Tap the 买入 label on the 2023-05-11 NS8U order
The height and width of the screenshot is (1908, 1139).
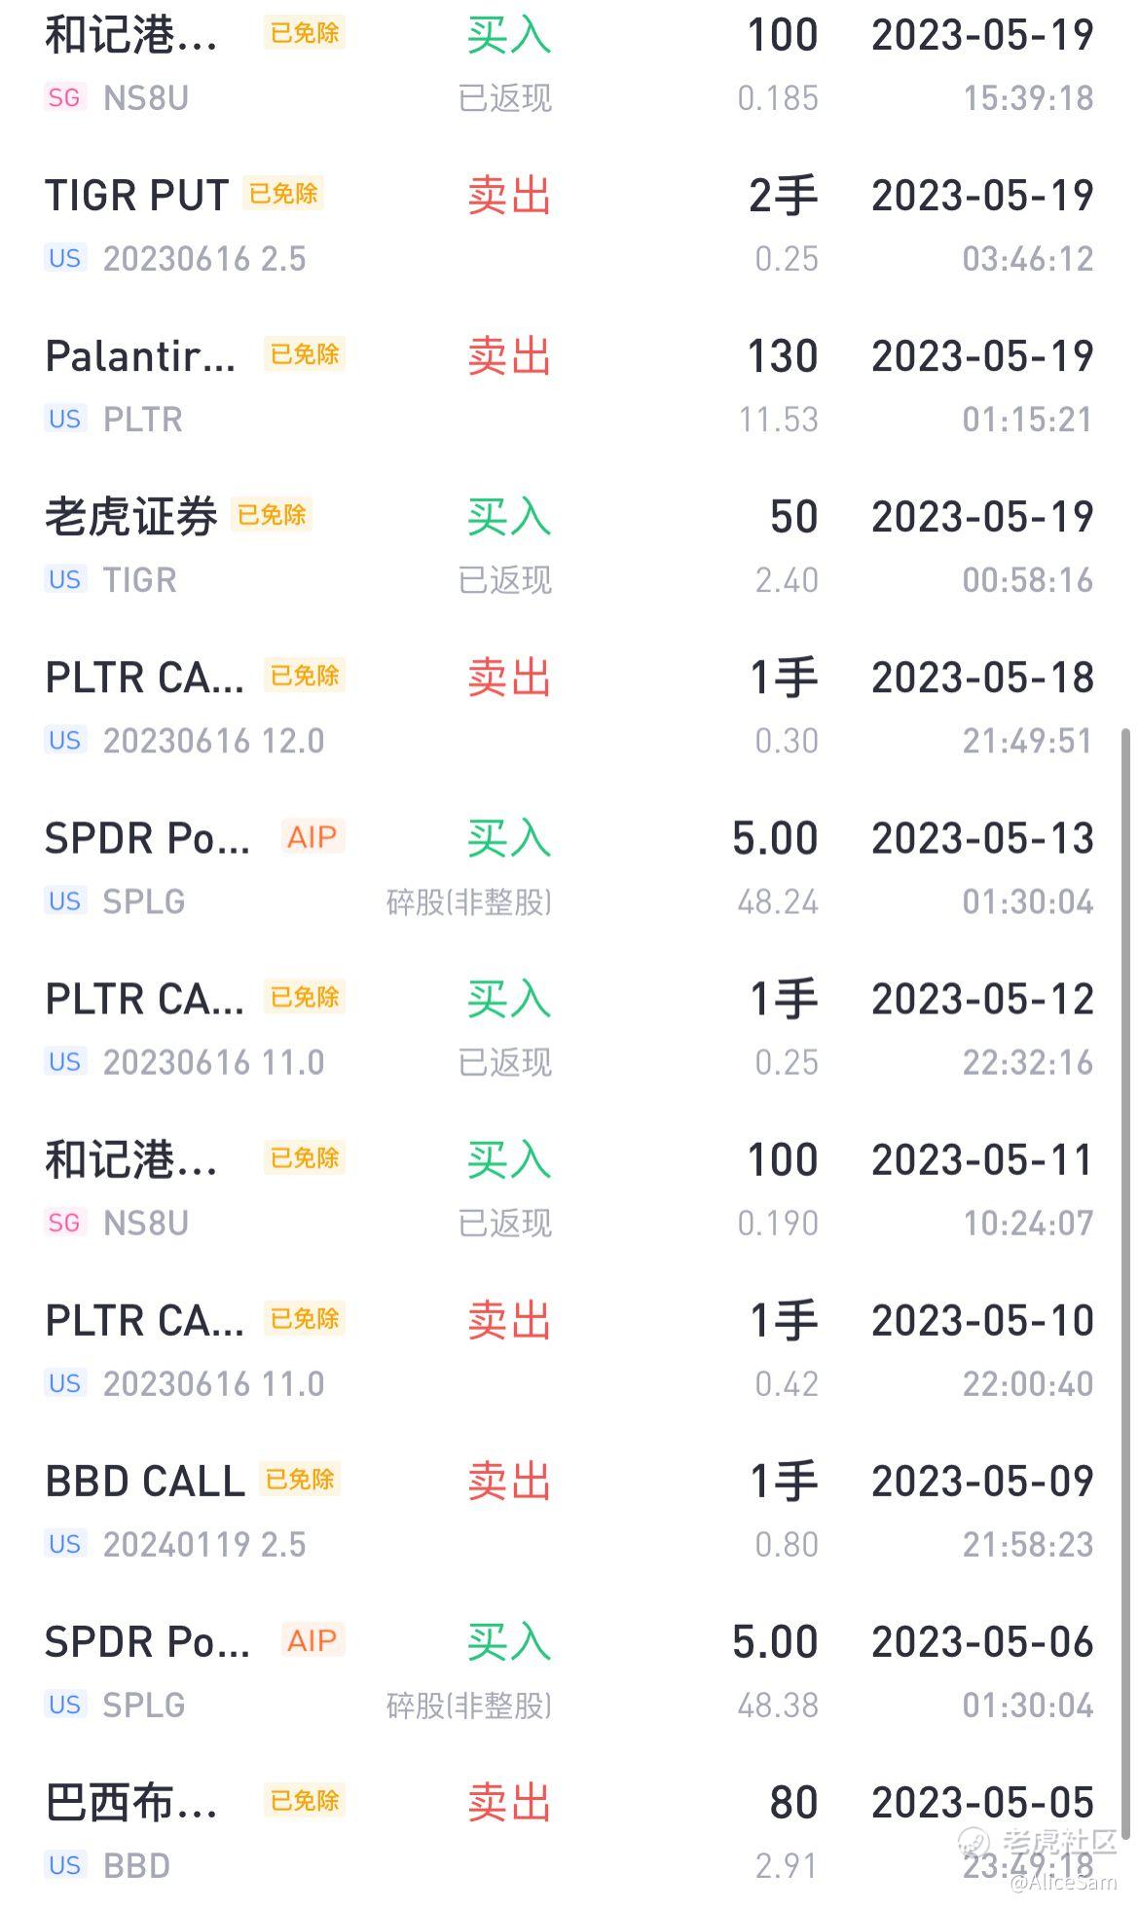(x=509, y=1159)
